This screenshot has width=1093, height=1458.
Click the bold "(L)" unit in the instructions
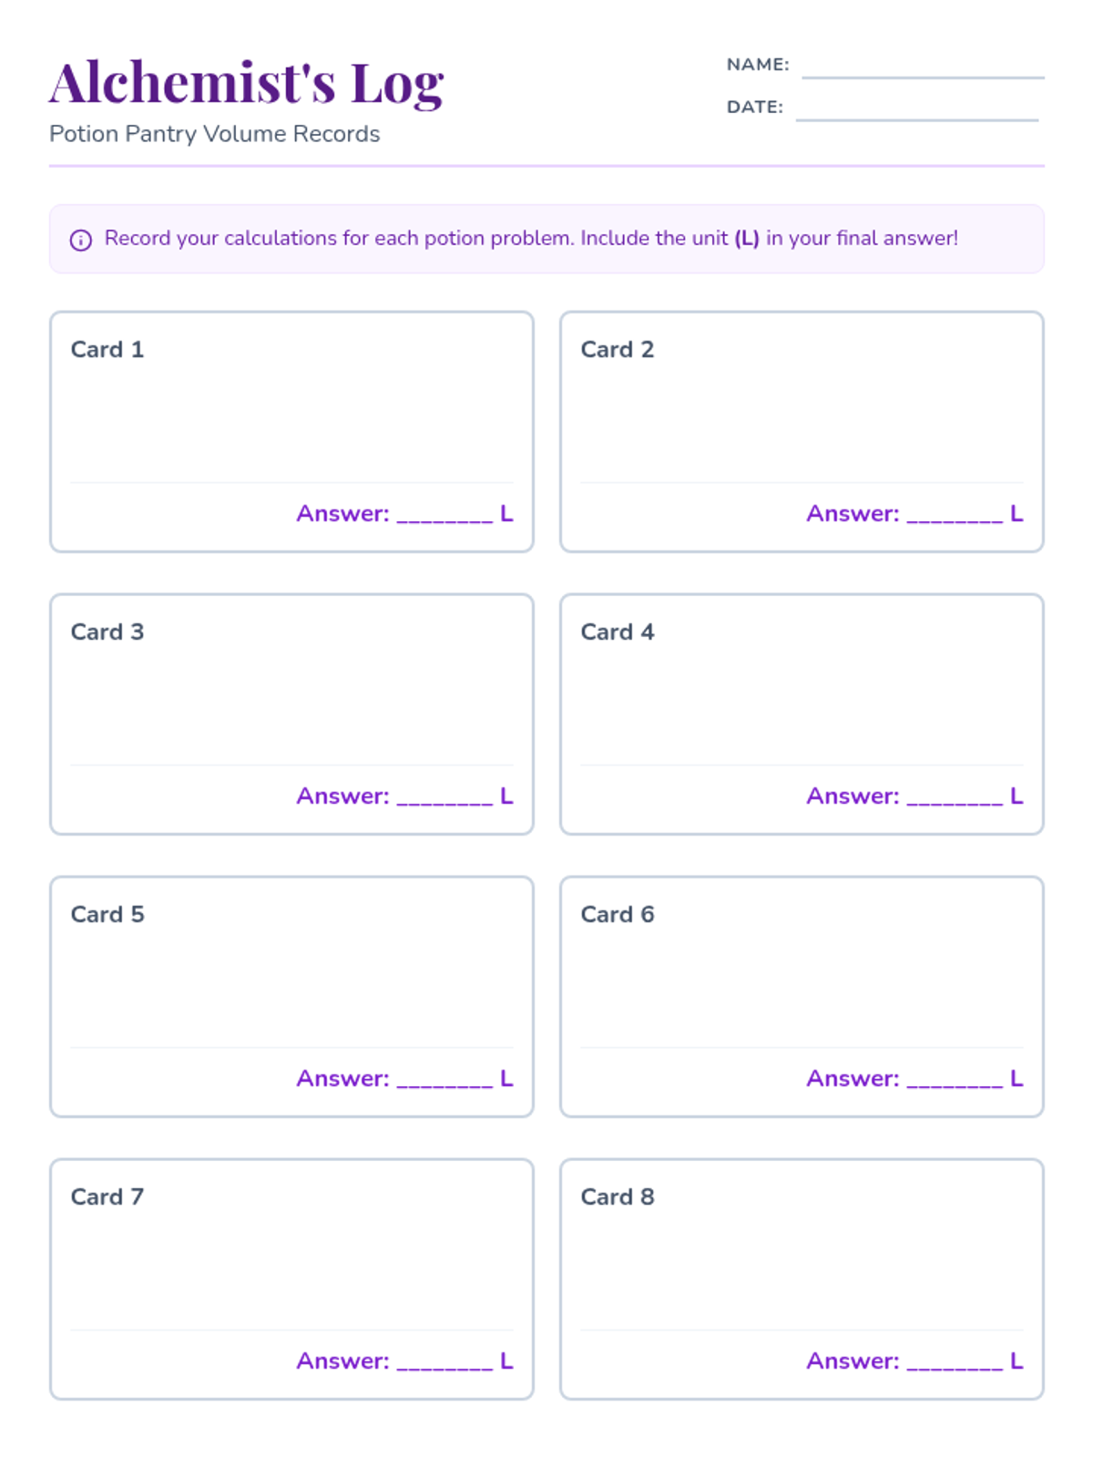pyautogui.click(x=747, y=239)
